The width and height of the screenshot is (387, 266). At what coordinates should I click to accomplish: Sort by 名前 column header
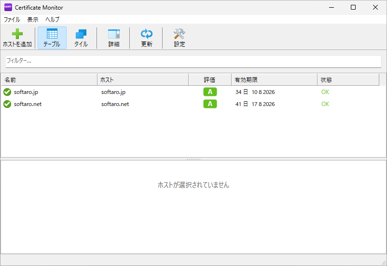pyautogui.click(x=49, y=80)
